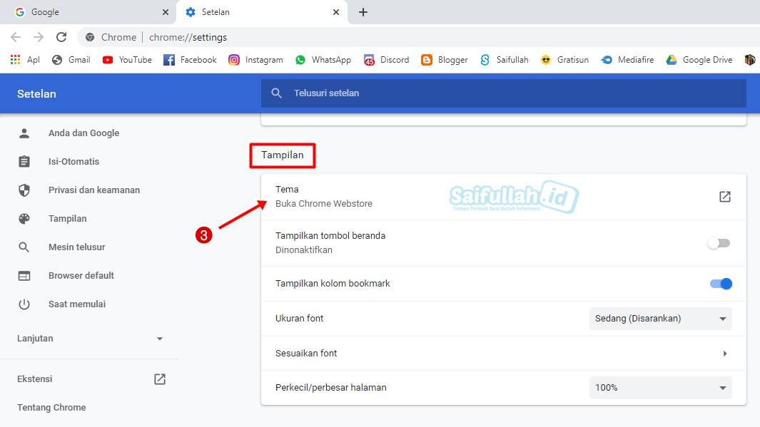Open the Tema external link icon
760x427 pixels.
click(724, 197)
